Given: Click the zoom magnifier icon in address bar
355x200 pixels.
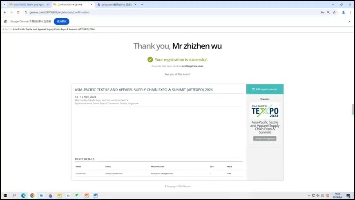Looking at the screenshot, I should (328, 13).
